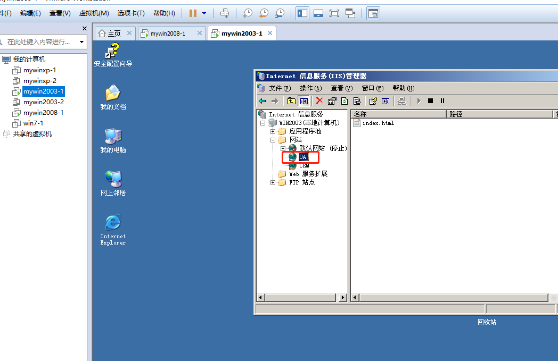This screenshot has width=558, height=361.
Task: Open the 帮助(H) menu in VMware
Action: click(x=164, y=13)
